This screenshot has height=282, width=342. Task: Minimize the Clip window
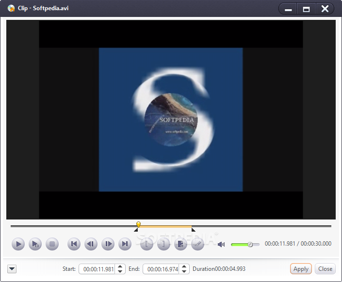pyautogui.click(x=288, y=9)
